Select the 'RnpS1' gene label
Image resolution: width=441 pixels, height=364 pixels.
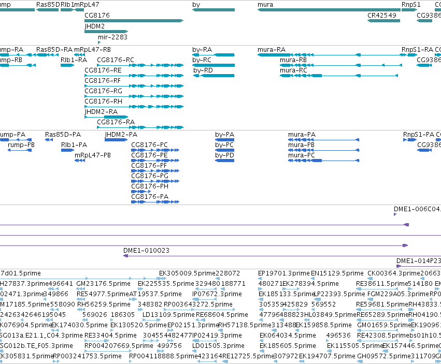pos(411,5)
